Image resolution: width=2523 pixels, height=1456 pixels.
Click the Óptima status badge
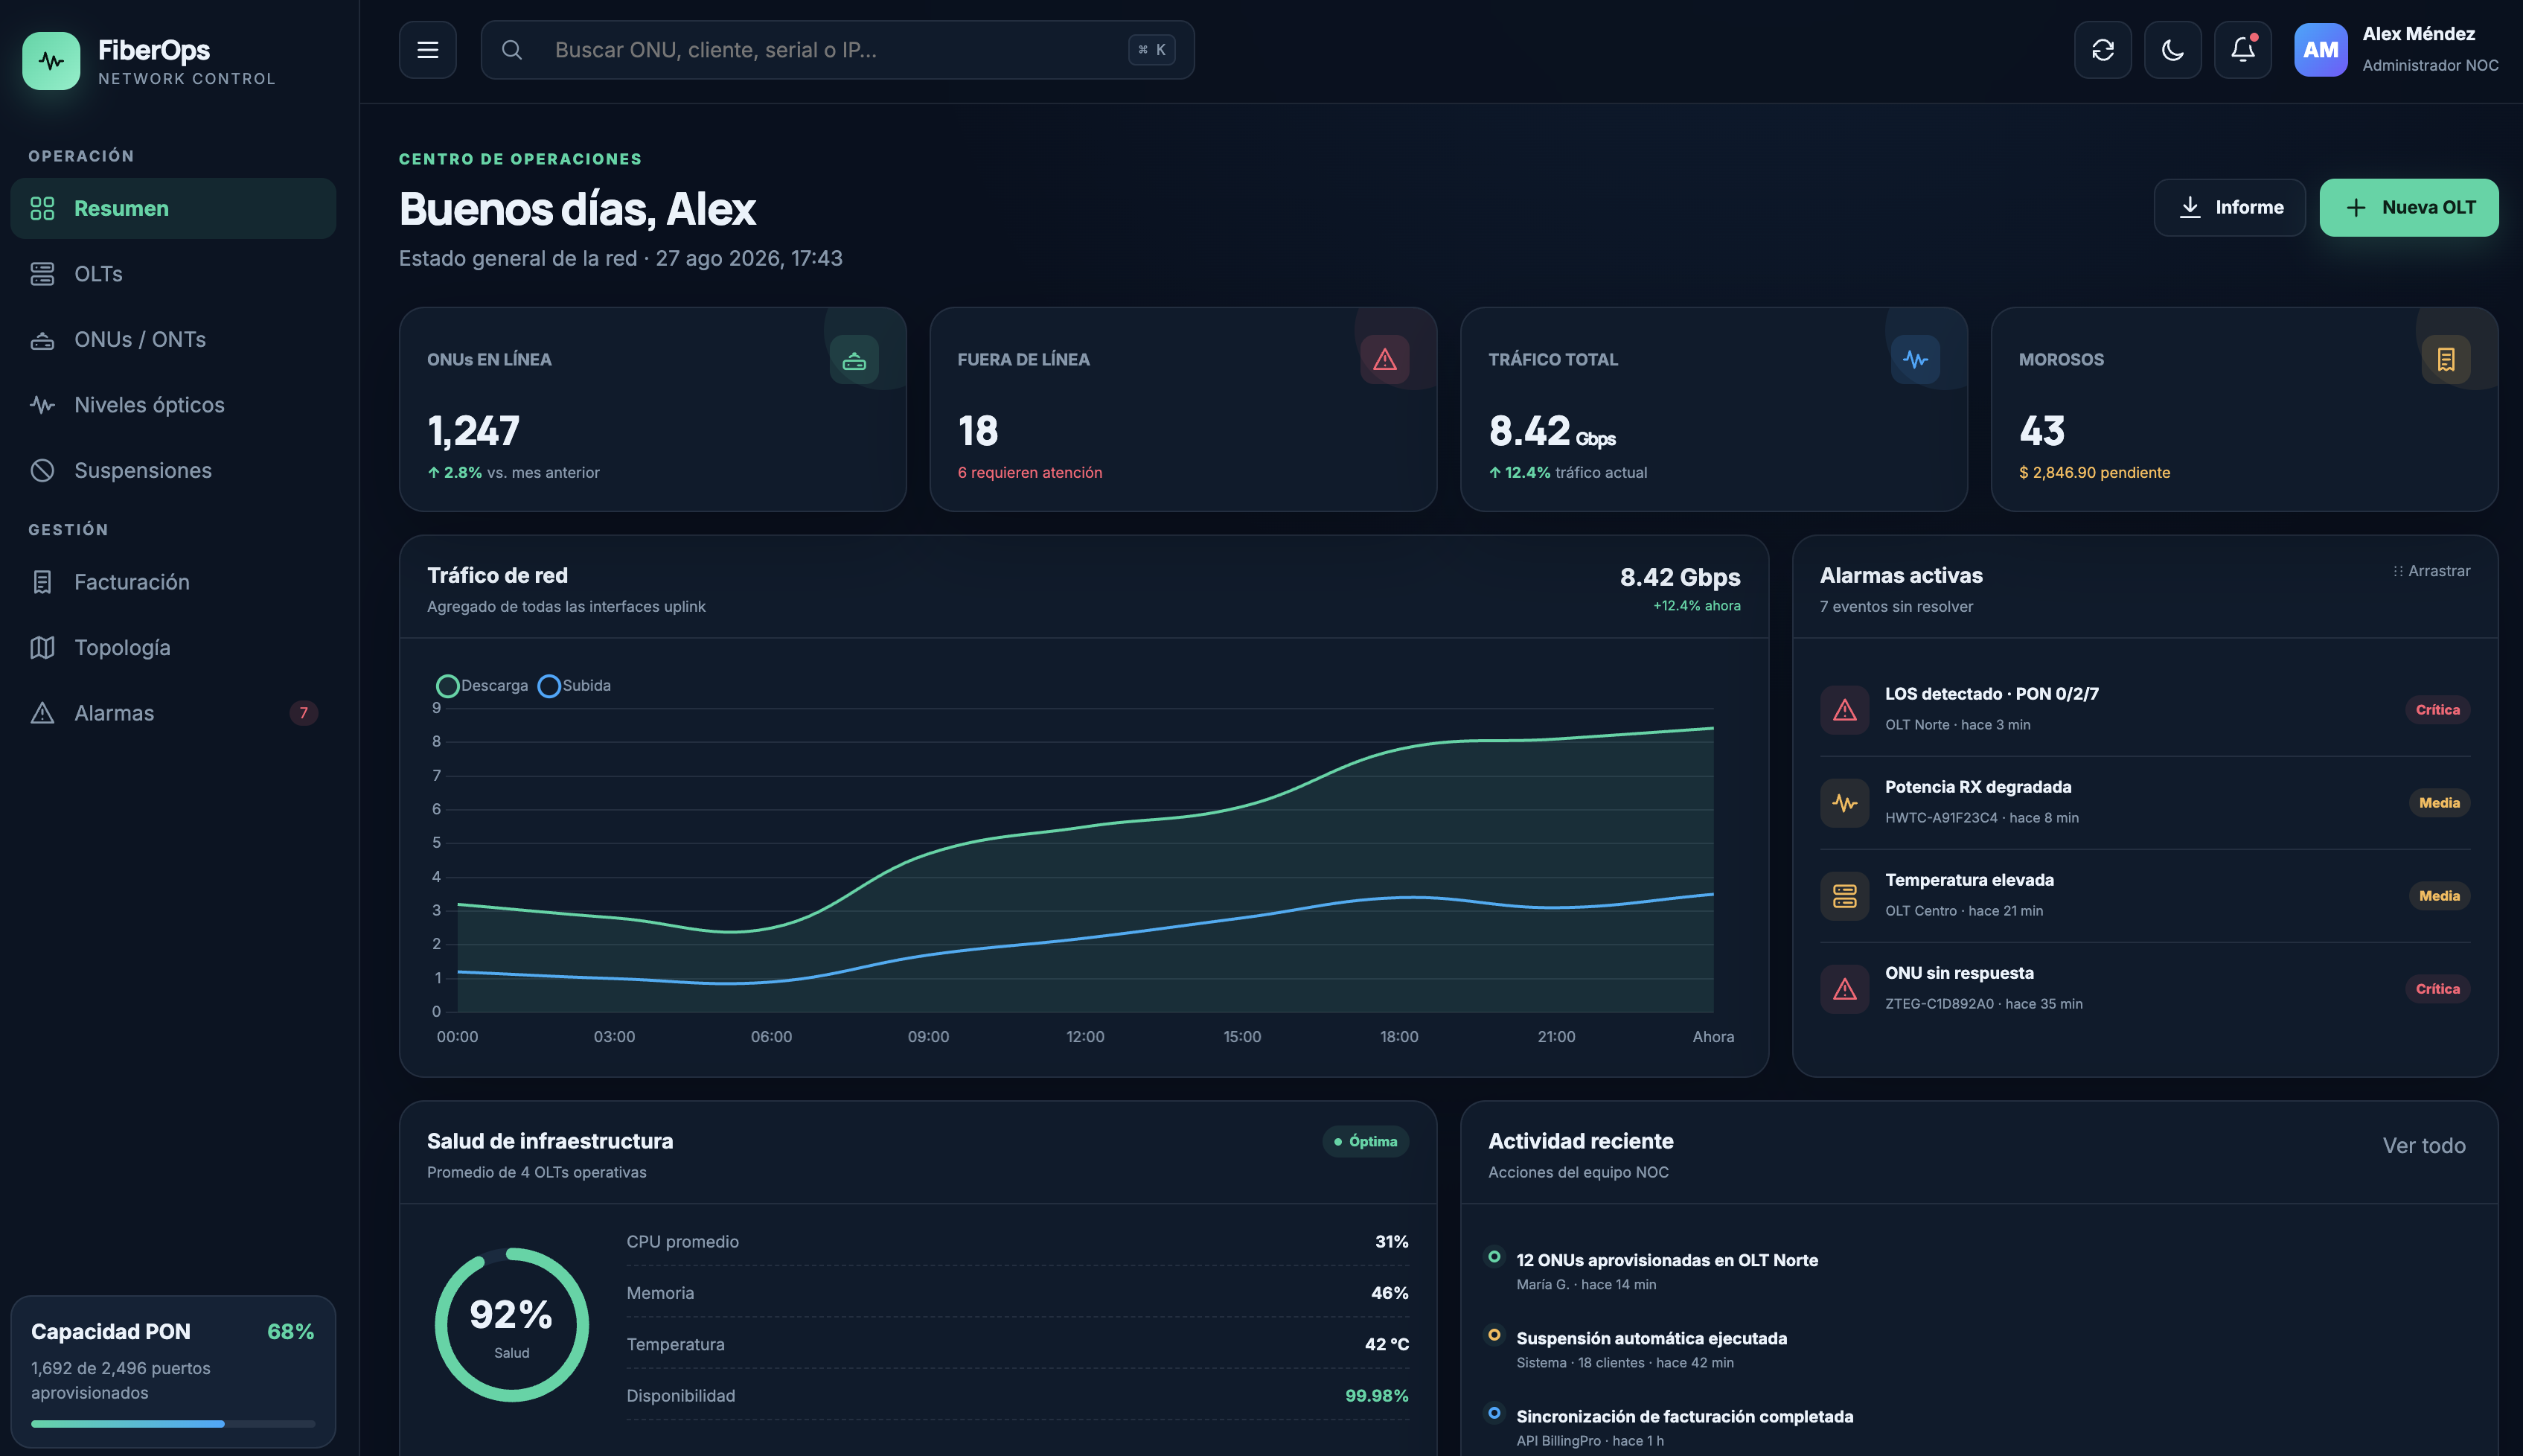(1366, 1142)
